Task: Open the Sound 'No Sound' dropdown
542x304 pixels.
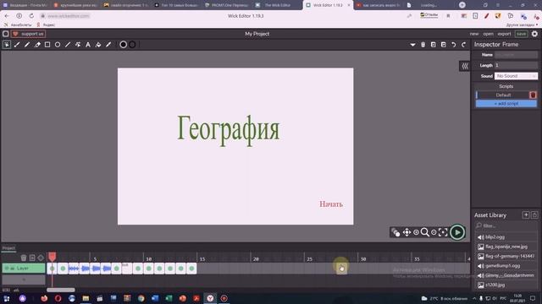Action: pyautogui.click(x=516, y=76)
